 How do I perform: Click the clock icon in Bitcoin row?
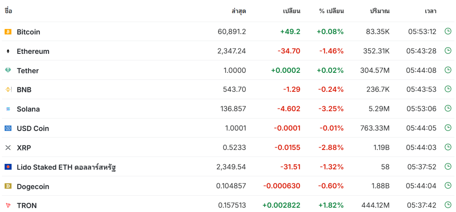(448, 31)
